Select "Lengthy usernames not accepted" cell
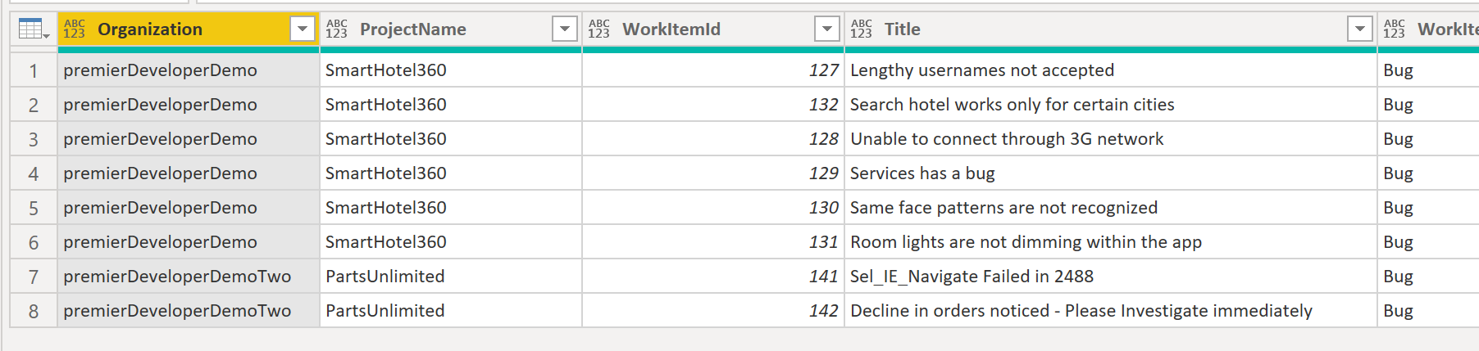This screenshot has width=1479, height=351. pyautogui.click(x=982, y=70)
